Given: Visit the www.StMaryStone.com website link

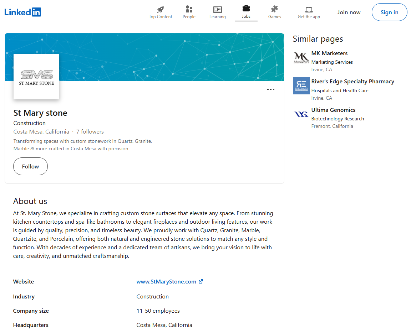Looking at the screenshot, I should tap(167, 281).
